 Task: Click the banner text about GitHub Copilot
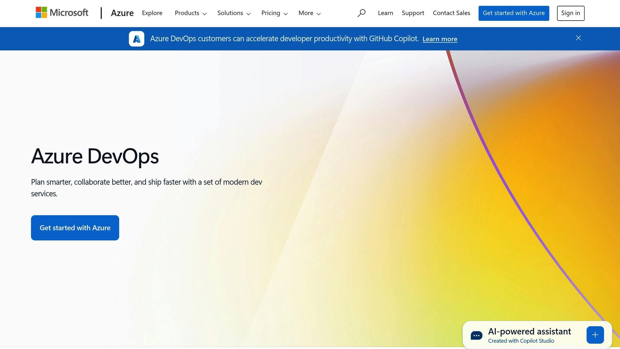click(x=284, y=39)
